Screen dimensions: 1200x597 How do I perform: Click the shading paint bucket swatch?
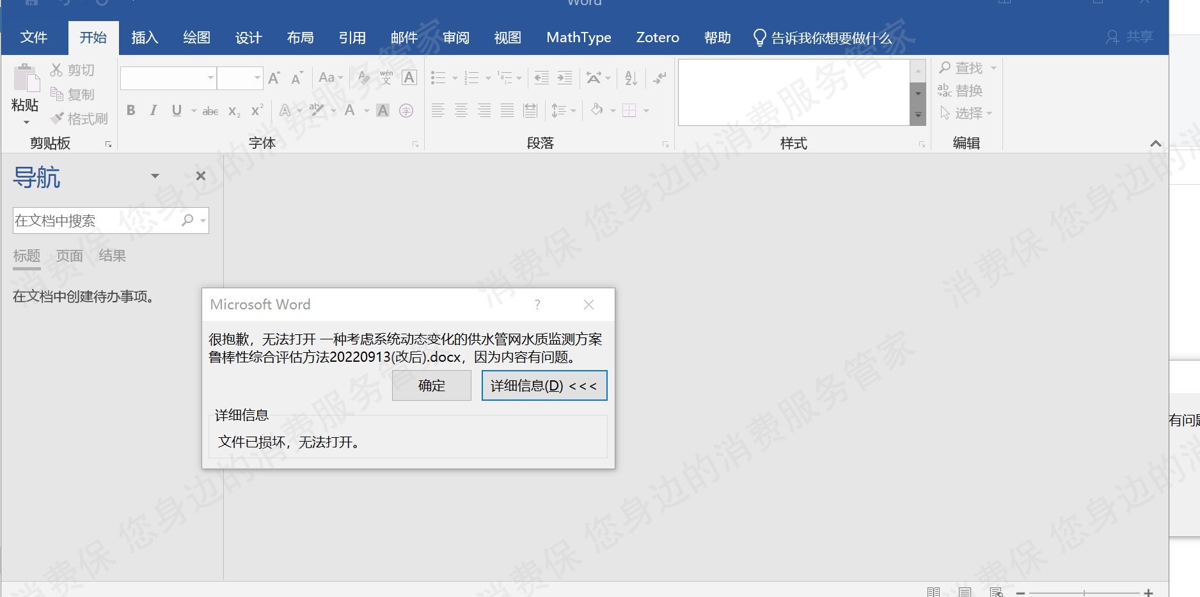pyautogui.click(x=597, y=111)
